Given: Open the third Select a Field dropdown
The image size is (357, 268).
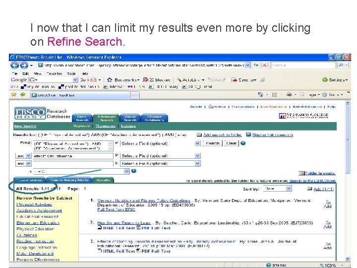Looking at the screenshot, I should pyautogui.click(x=197, y=164).
